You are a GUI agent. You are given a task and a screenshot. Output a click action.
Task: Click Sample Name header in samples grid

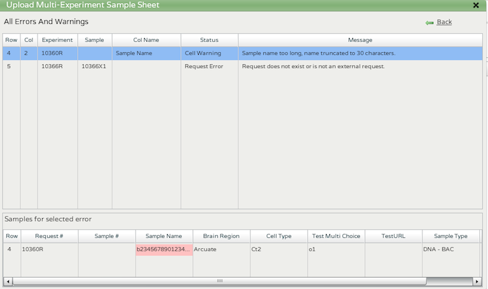[x=164, y=236]
